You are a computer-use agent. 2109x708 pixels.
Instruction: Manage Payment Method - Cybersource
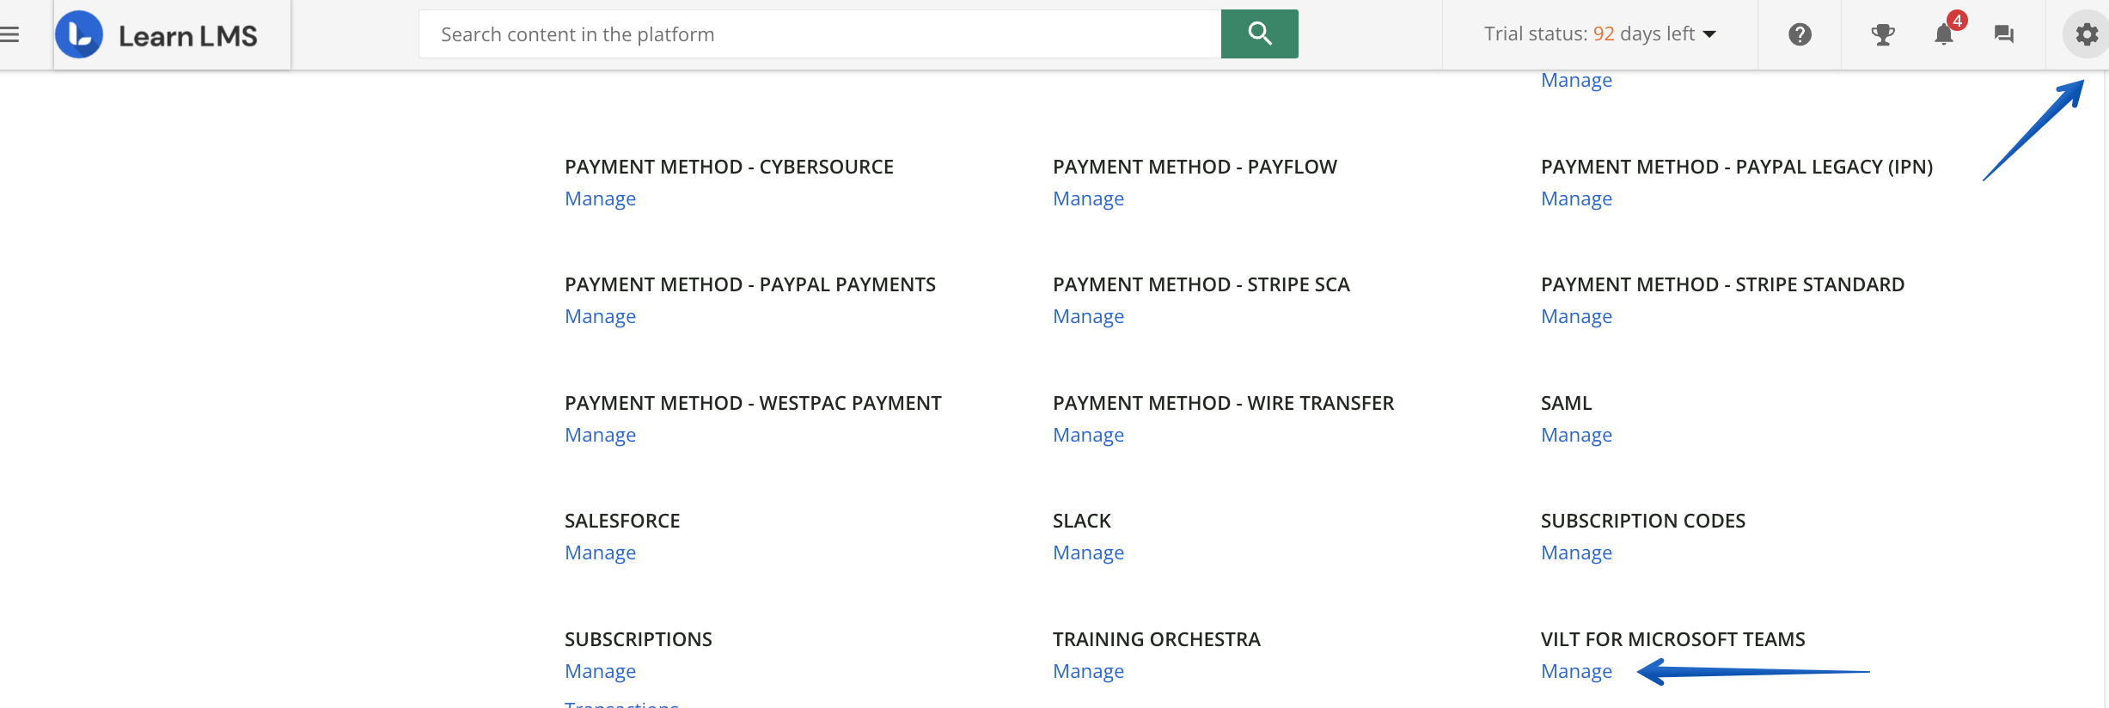pos(600,198)
